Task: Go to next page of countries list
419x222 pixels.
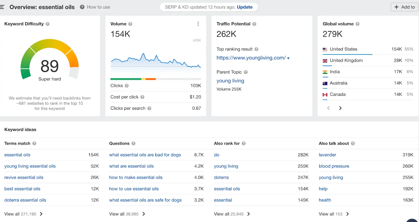Action: click(340, 108)
